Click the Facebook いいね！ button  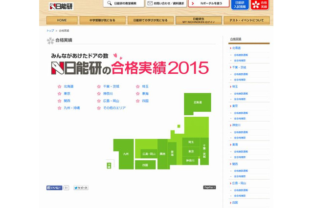pos(54,187)
